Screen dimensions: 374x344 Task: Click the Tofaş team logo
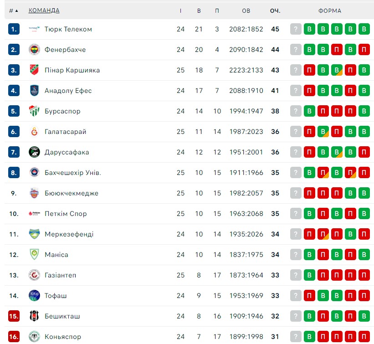[x=34, y=296]
